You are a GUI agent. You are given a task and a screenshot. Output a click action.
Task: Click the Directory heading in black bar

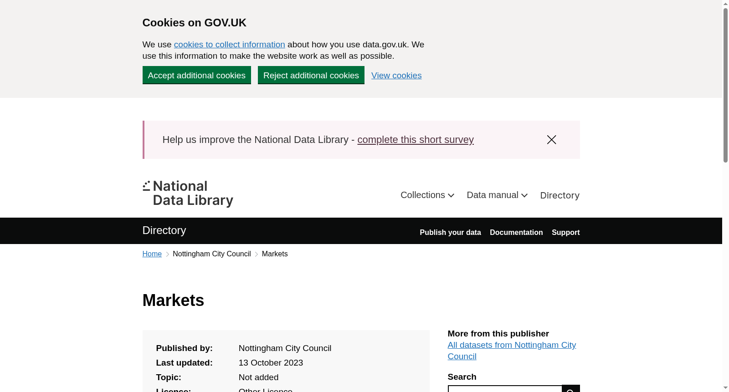point(164,230)
